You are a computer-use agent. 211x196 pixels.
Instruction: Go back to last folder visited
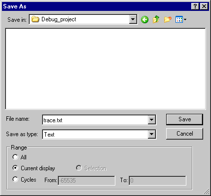pyautogui.click(x=145, y=20)
